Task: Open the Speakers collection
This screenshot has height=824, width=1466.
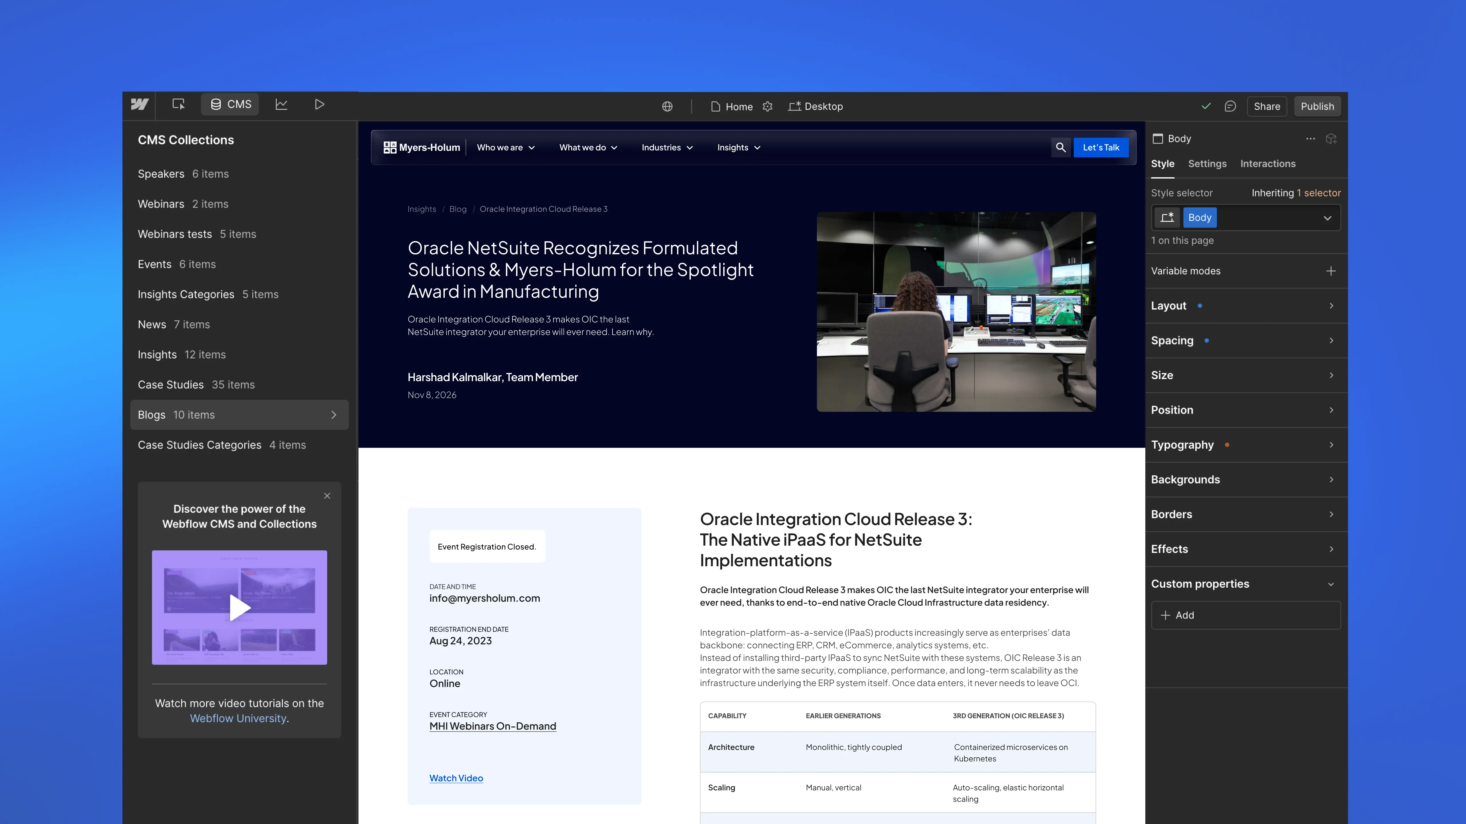Action: pos(239,174)
